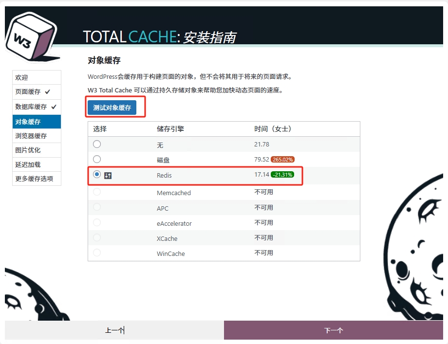Select the Memcached radio button
This screenshot has width=448, height=344.
[97, 192]
